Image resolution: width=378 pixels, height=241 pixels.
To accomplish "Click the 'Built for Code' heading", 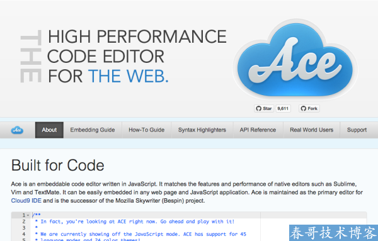I will click(57, 165).
